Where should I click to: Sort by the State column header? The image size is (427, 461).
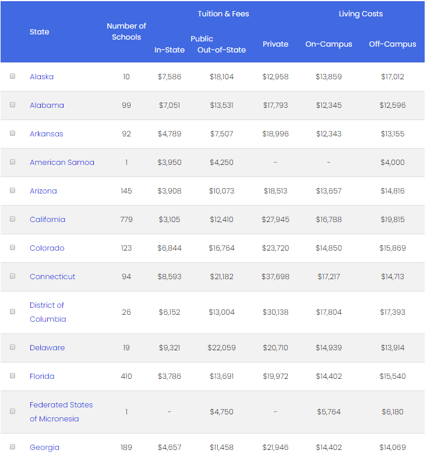(x=40, y=32)
